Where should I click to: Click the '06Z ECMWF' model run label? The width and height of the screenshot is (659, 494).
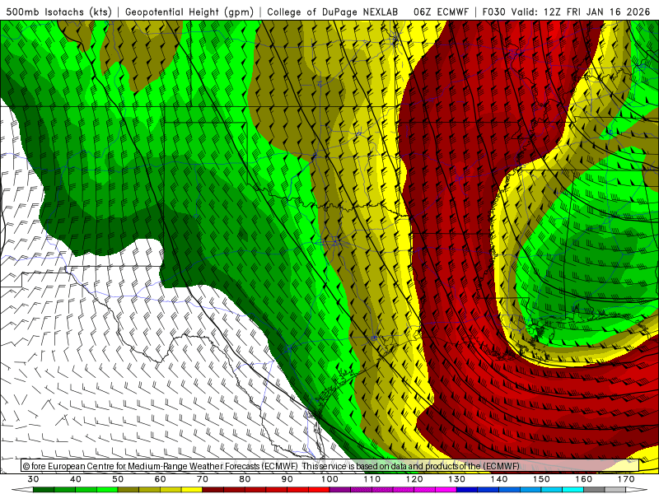[x=441, y=12]
